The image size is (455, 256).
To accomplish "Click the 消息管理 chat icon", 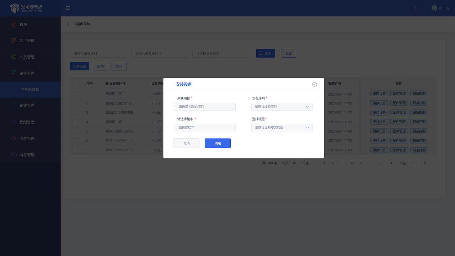I will (x=14, y=155).
